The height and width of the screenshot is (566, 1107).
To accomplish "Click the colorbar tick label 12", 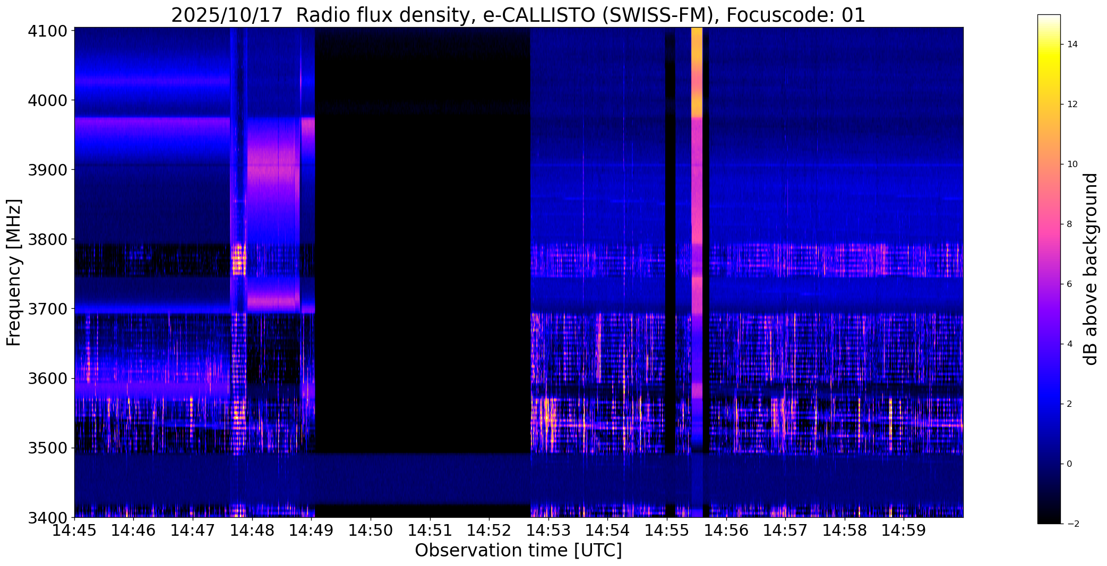I will pos(1072,105).
